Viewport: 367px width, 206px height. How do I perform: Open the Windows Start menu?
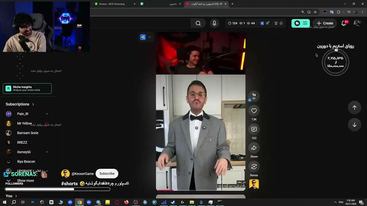click(x=4, y=202)
